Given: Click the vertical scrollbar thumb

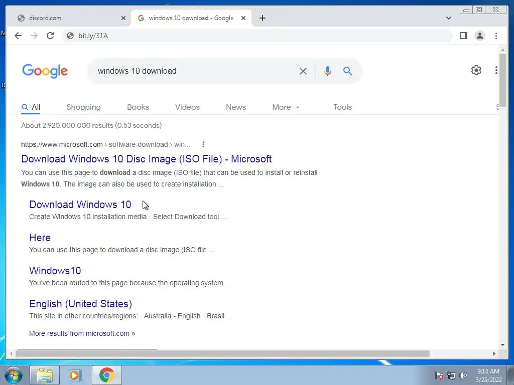Looking at the screenshot, I should [x=502, y=80].
